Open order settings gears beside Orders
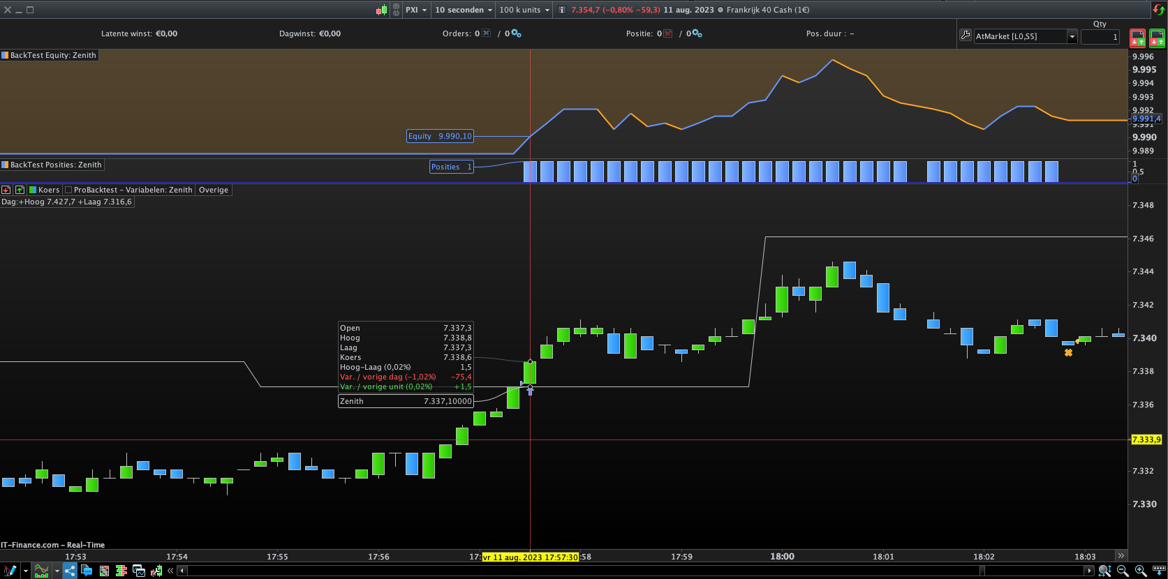Viewport: 1168px width, 579px height. coord(516,33)
